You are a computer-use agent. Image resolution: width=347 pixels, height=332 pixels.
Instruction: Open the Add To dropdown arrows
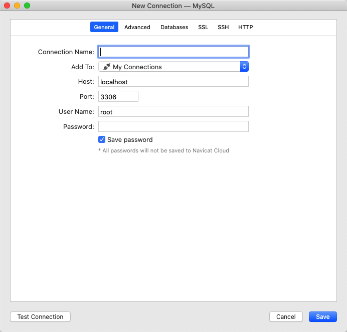tap(244, 67)
